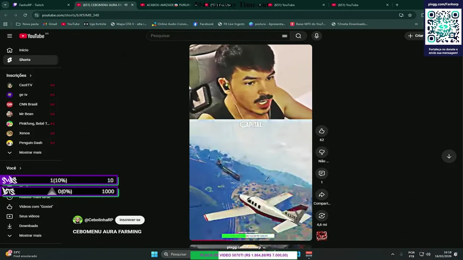Mute audio icon on CEBOMENU tab
The width and height of the screenshot is (463, 260).
(126, 5)
